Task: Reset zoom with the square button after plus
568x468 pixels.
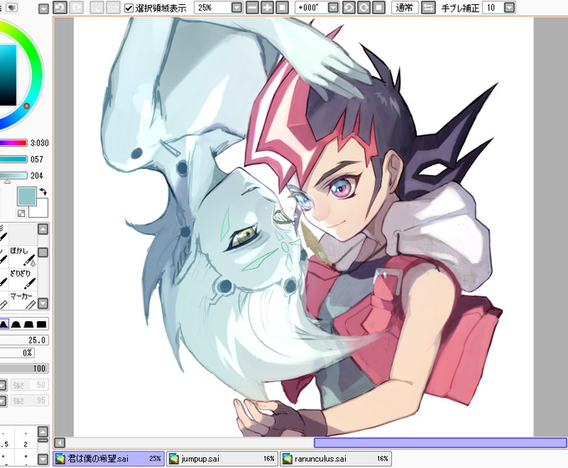Action: [x=282, y=8]
